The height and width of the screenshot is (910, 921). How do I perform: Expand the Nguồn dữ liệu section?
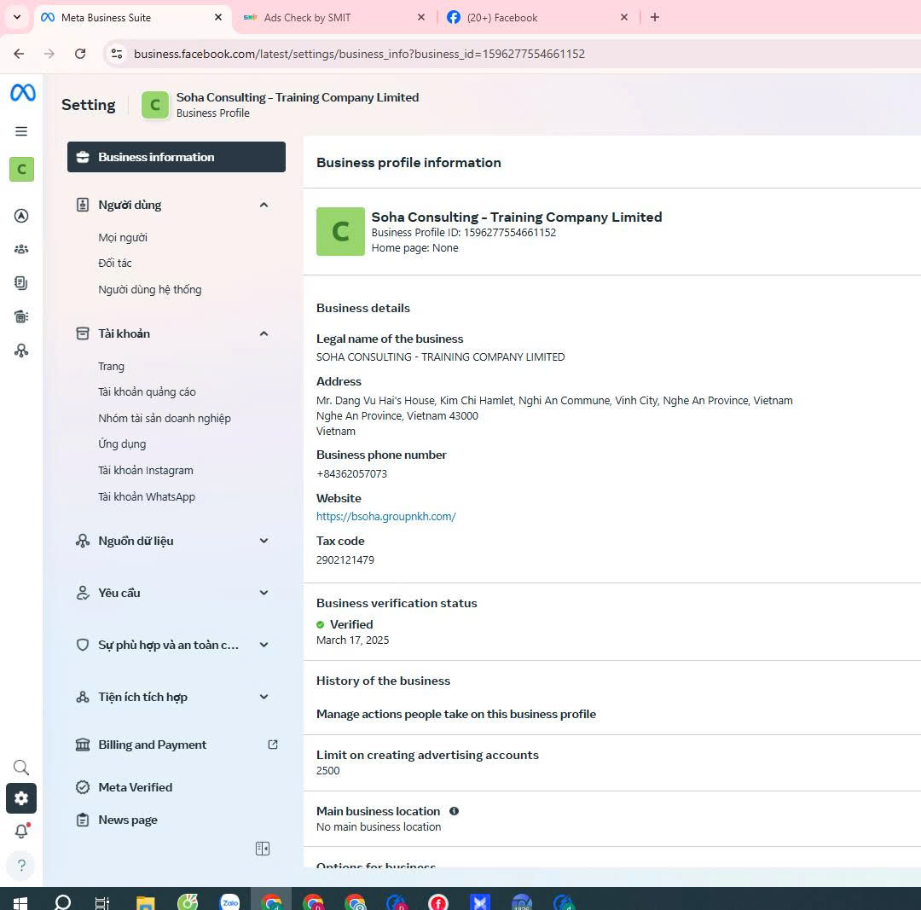264,541
